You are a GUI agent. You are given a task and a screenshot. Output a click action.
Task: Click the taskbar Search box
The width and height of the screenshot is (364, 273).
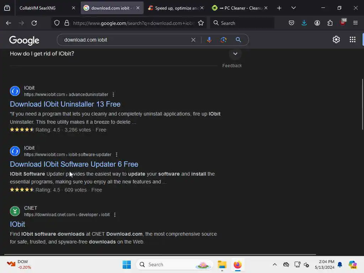(x=175, y=264)
